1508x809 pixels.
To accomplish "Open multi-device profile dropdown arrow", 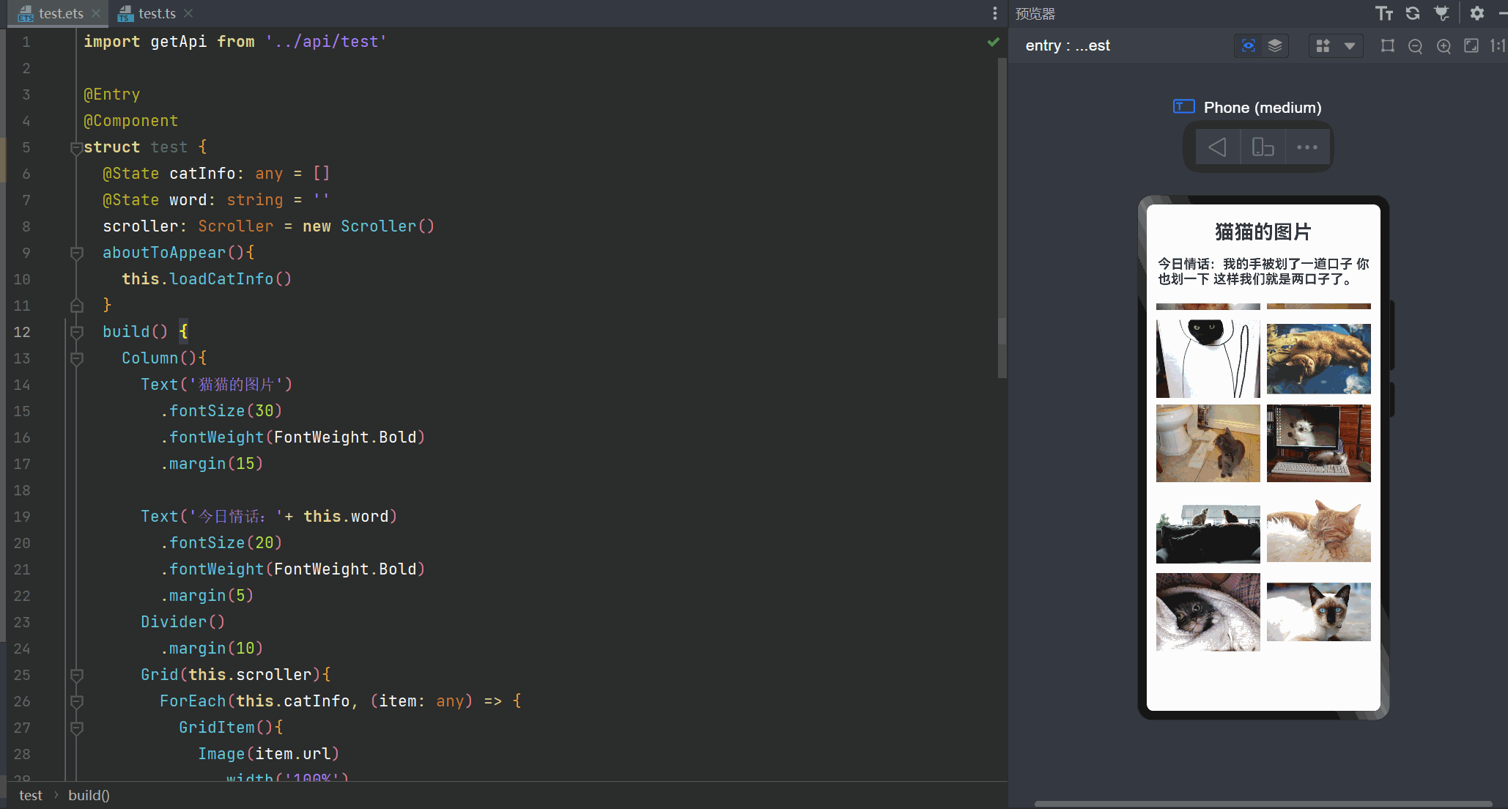I will click(x=1349, y=46).
